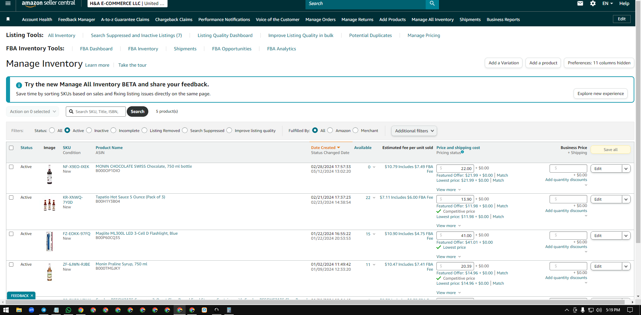Expand View more for Maglite row pricing
641x315 pixels.
click(449, 257)
